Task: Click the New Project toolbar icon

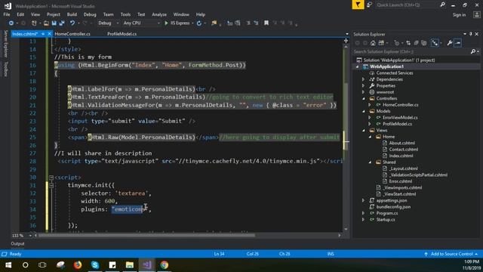Action: pos(34,23)
